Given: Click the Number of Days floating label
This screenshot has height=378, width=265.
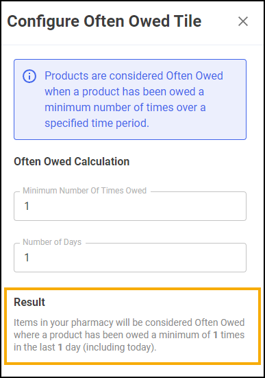Looking at the screenshot, I should click(52, 242).
